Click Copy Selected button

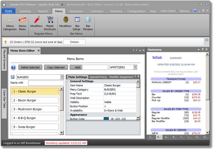coord(56,67)
